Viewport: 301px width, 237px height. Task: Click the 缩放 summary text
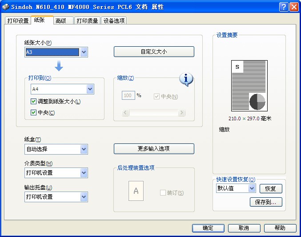(224, 130)
